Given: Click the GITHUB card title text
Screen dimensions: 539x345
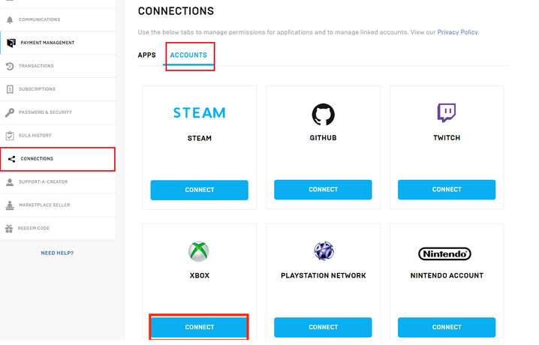Looking at the screenshot, I should click(x=323, y=138).
